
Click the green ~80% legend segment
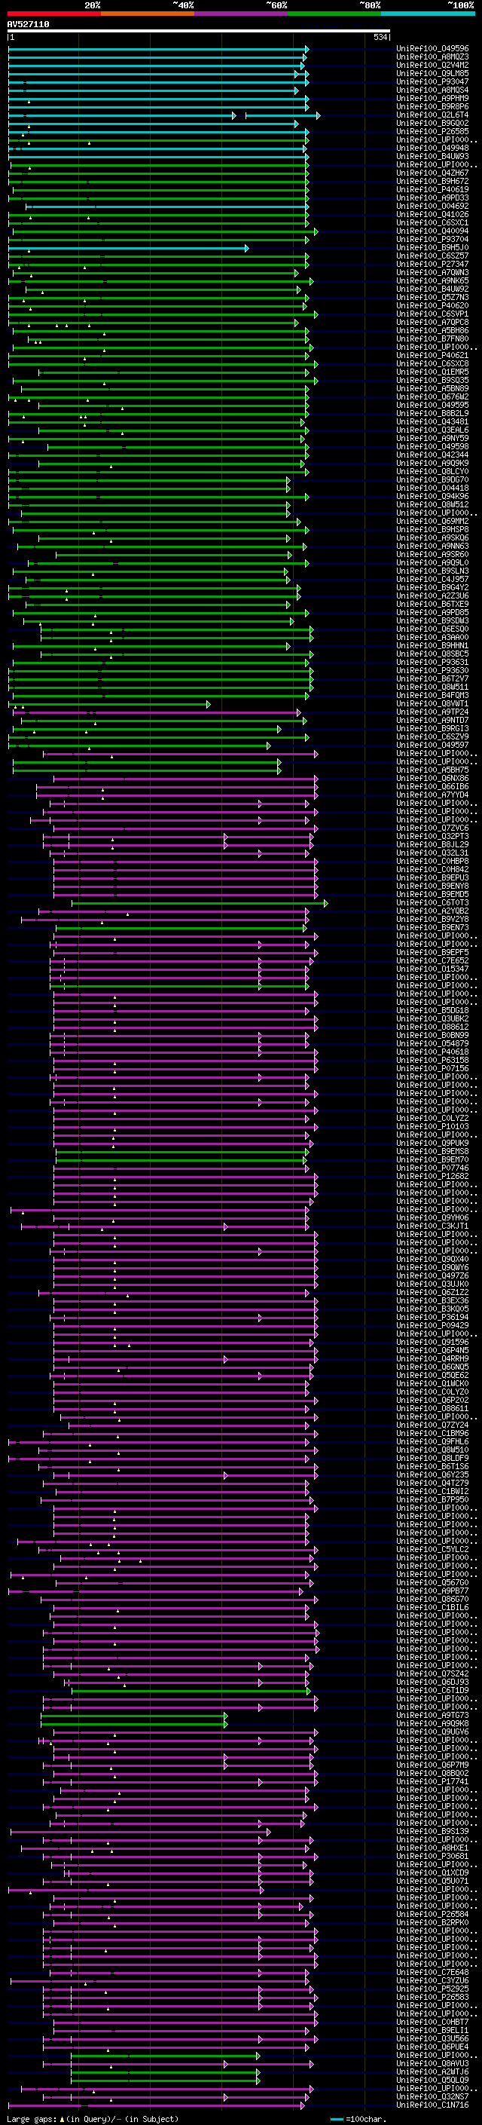(334, 14)
